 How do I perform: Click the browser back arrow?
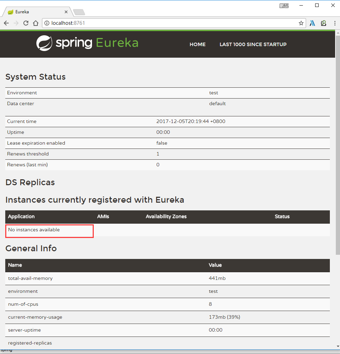(x=6, y=23)
